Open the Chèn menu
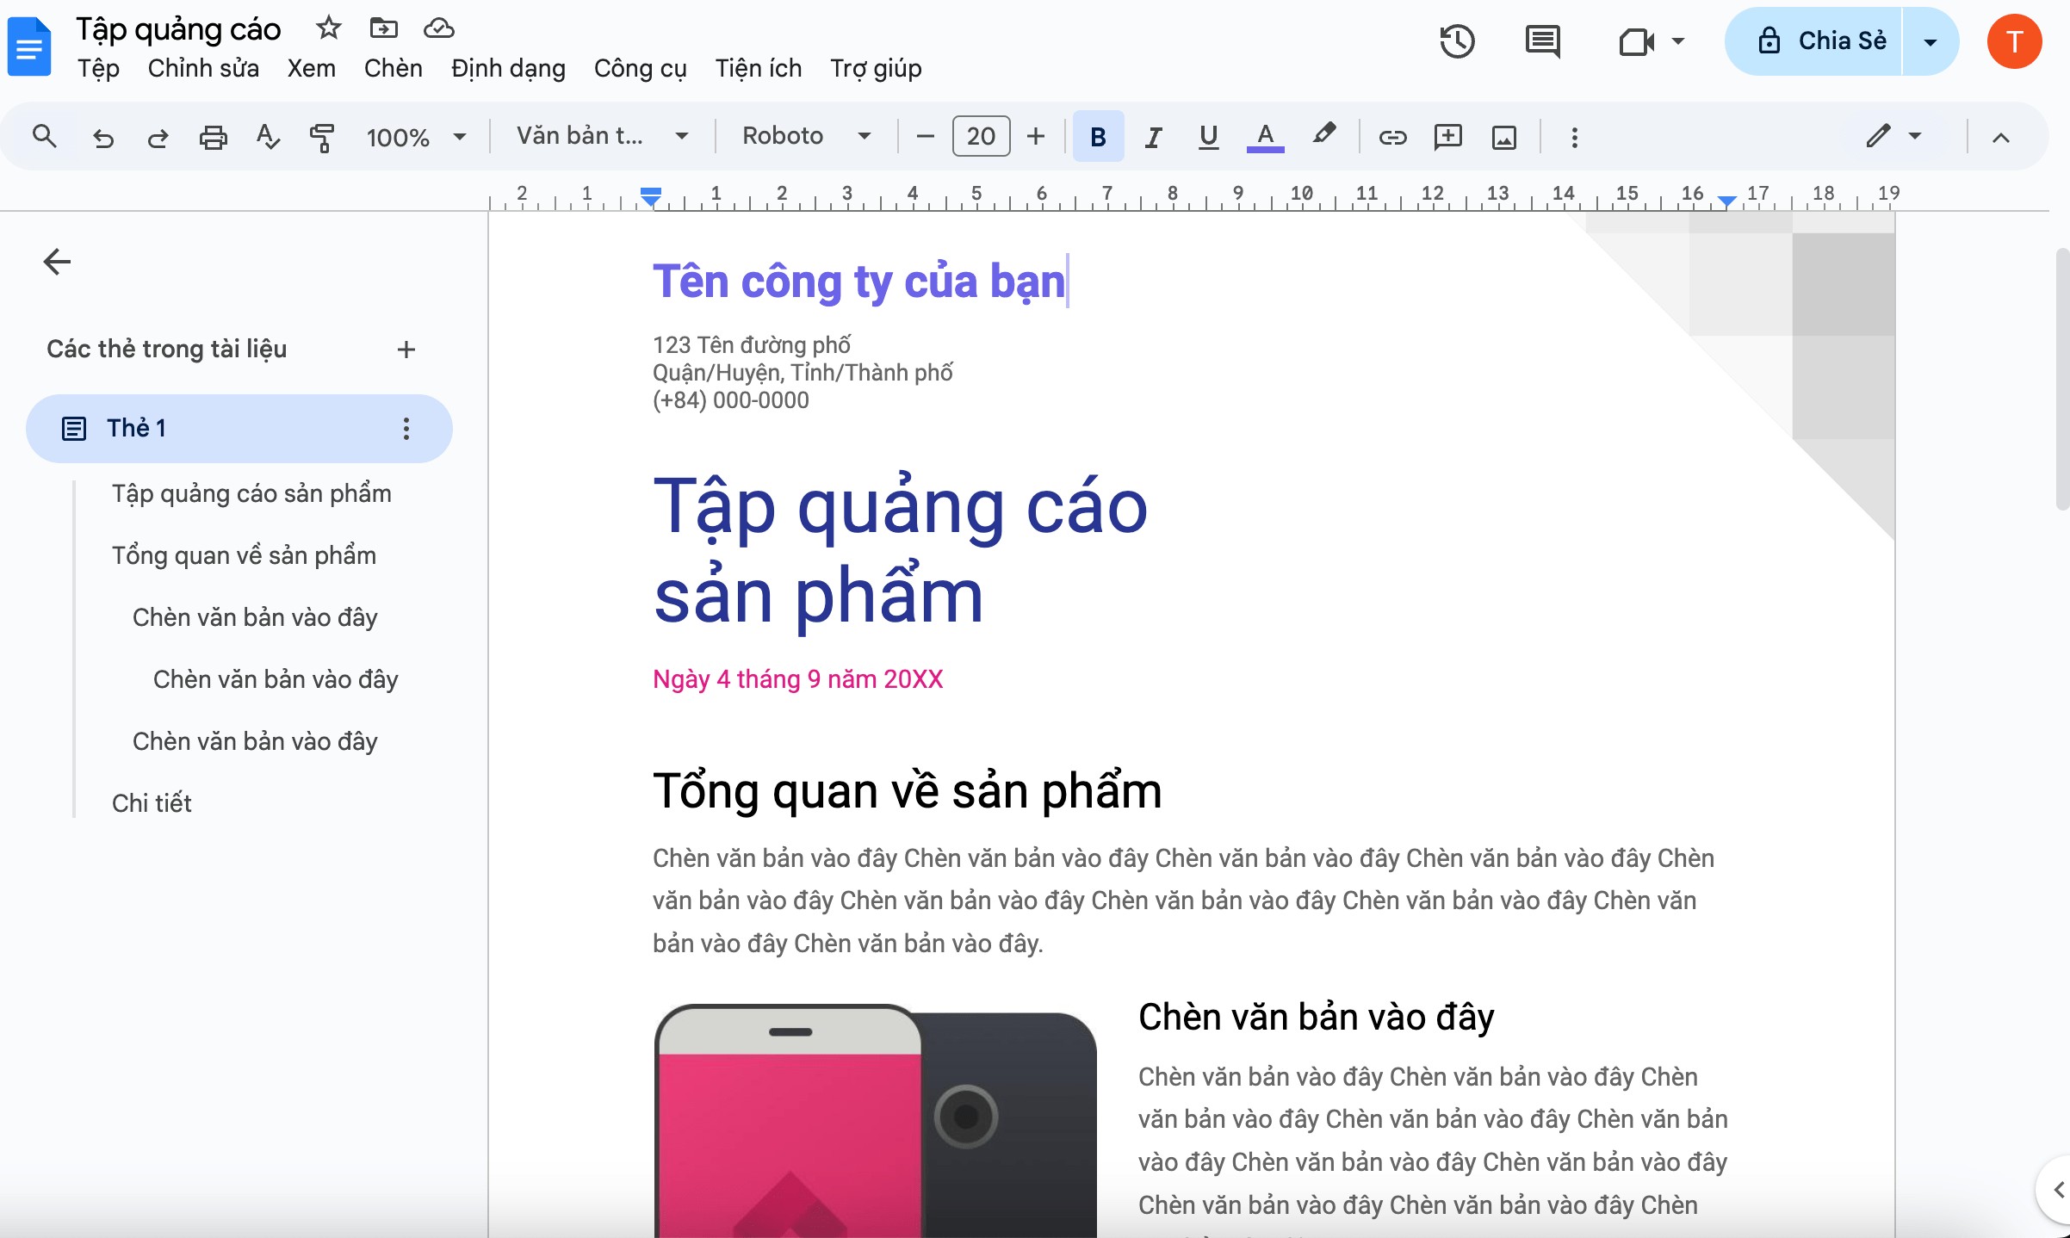 [x=394, y=68]
